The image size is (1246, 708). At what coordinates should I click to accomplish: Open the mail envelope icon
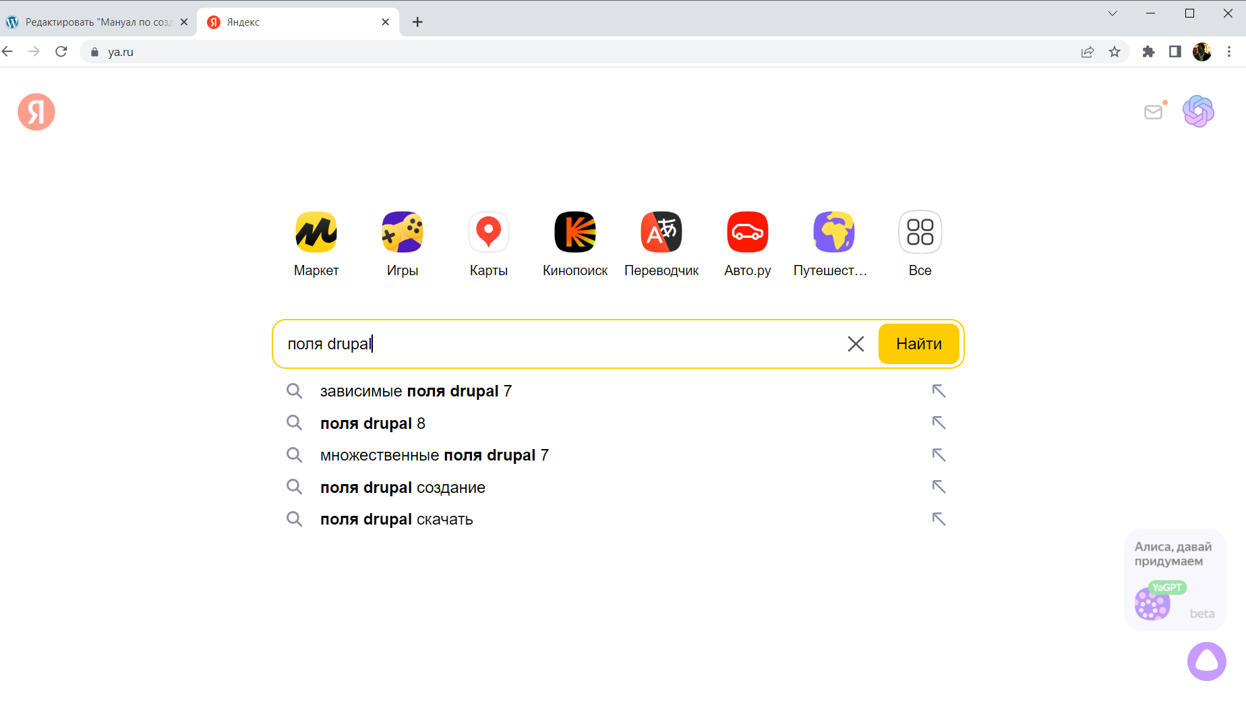(x=1154, y=112)
